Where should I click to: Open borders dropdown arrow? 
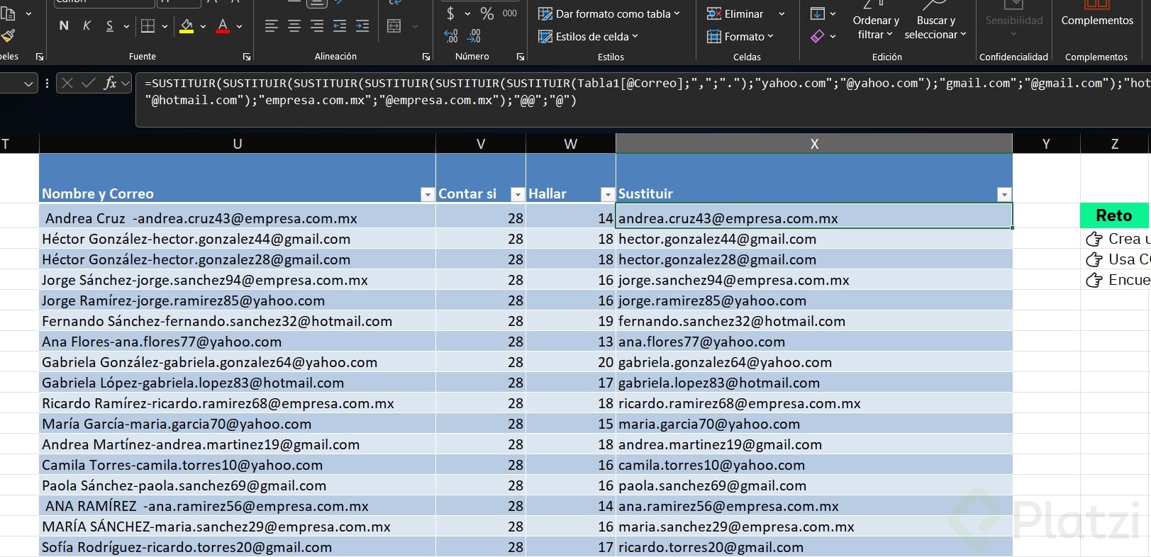[x=165, y=27]
